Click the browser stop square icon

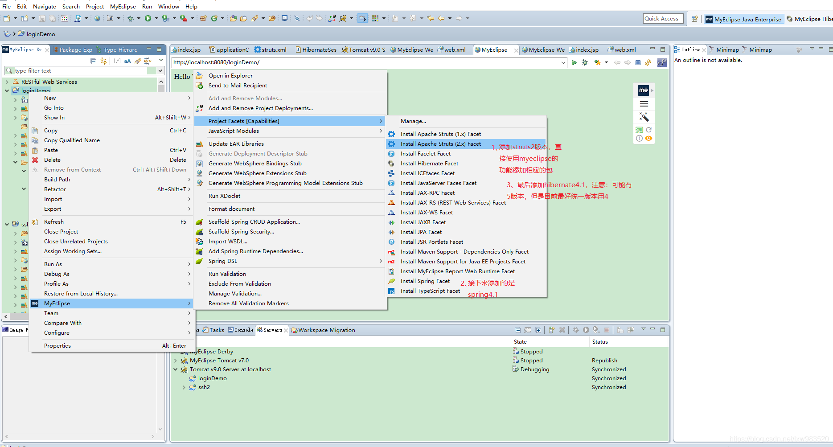tap(638, 62)
